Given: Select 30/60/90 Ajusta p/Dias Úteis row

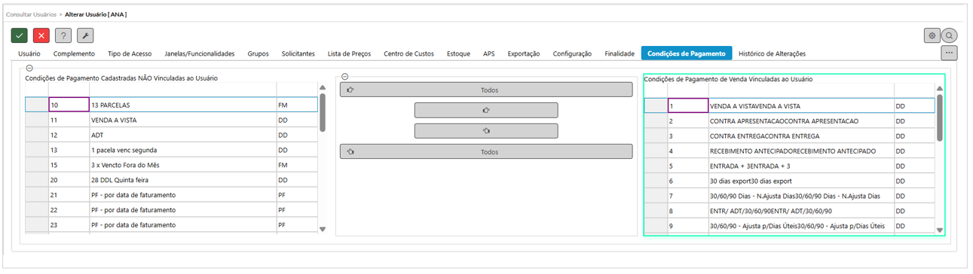Looking at the screenshot, I should pyautogui.click(x=789, y=226).
